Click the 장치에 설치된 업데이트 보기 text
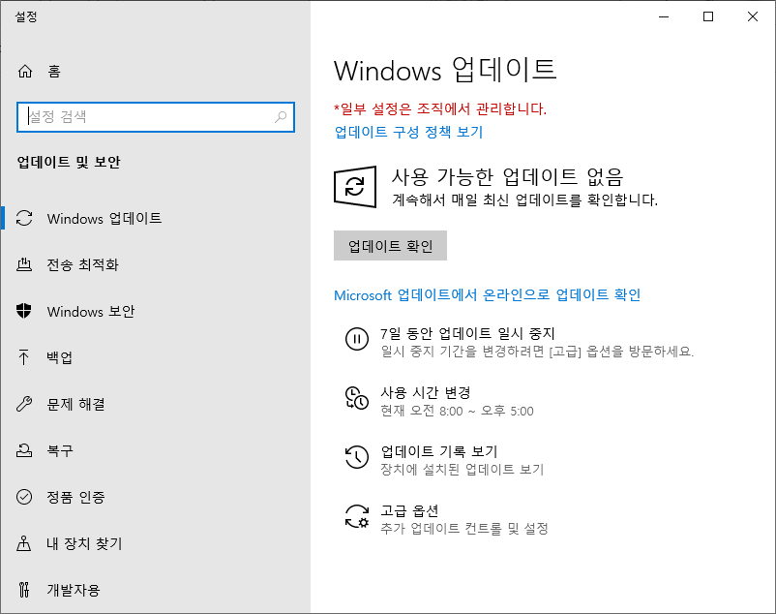This screenshot has height=614, width=776. tap(462, 470)
